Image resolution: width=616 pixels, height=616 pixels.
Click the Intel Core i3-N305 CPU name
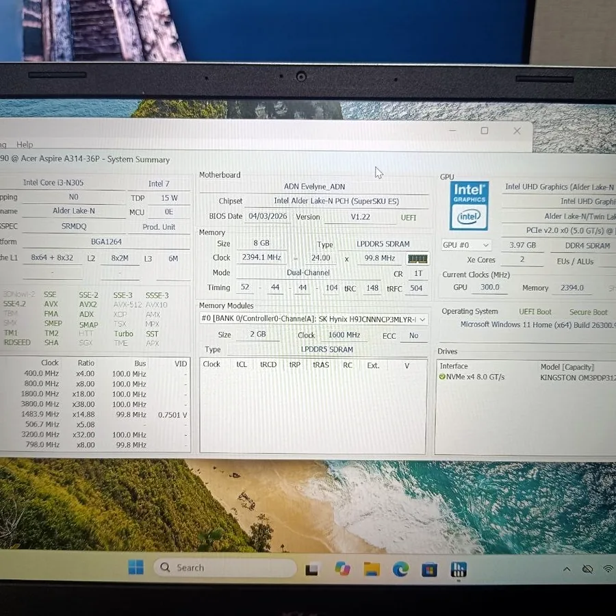tap(53, 183)
